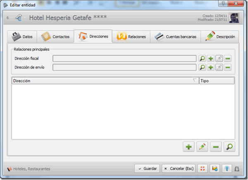The width and height of the screenshot is (248, 180).
Task: Click the title bar help question mark
Action: click(x=223, y=3)
